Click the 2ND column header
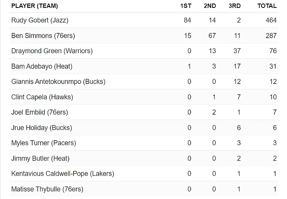This screenshot has height=199, width=287. (x=210, y=6)
